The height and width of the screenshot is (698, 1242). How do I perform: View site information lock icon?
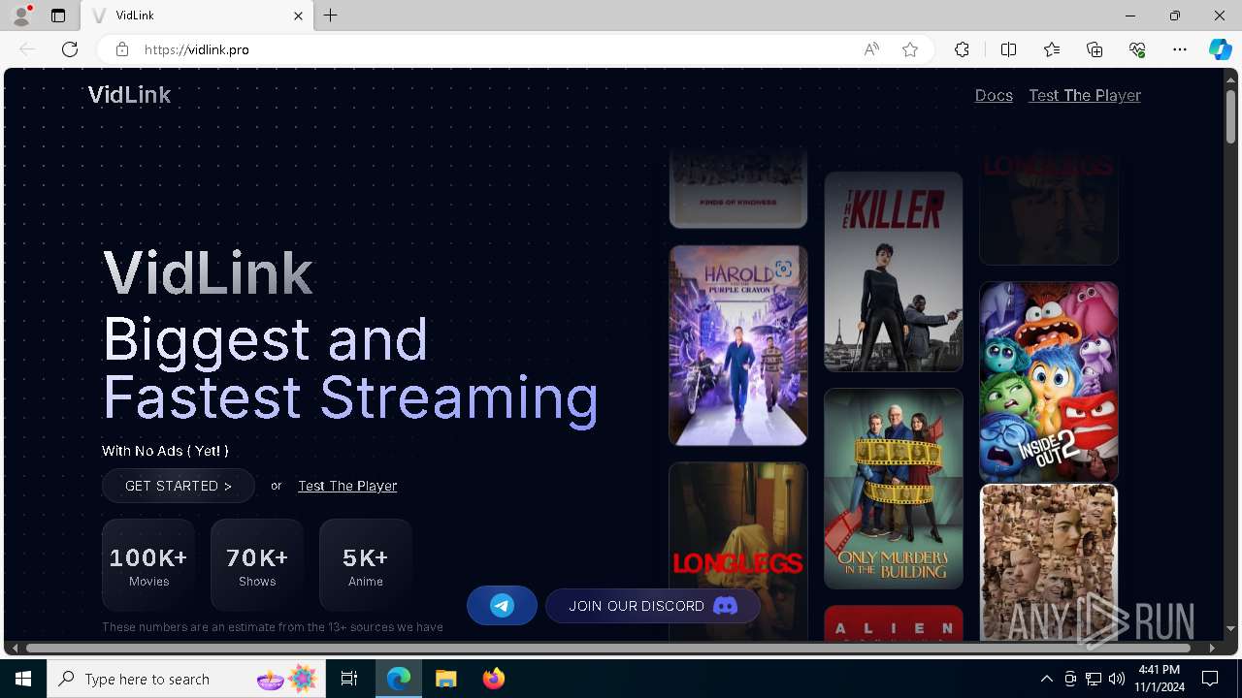[121, 49]
